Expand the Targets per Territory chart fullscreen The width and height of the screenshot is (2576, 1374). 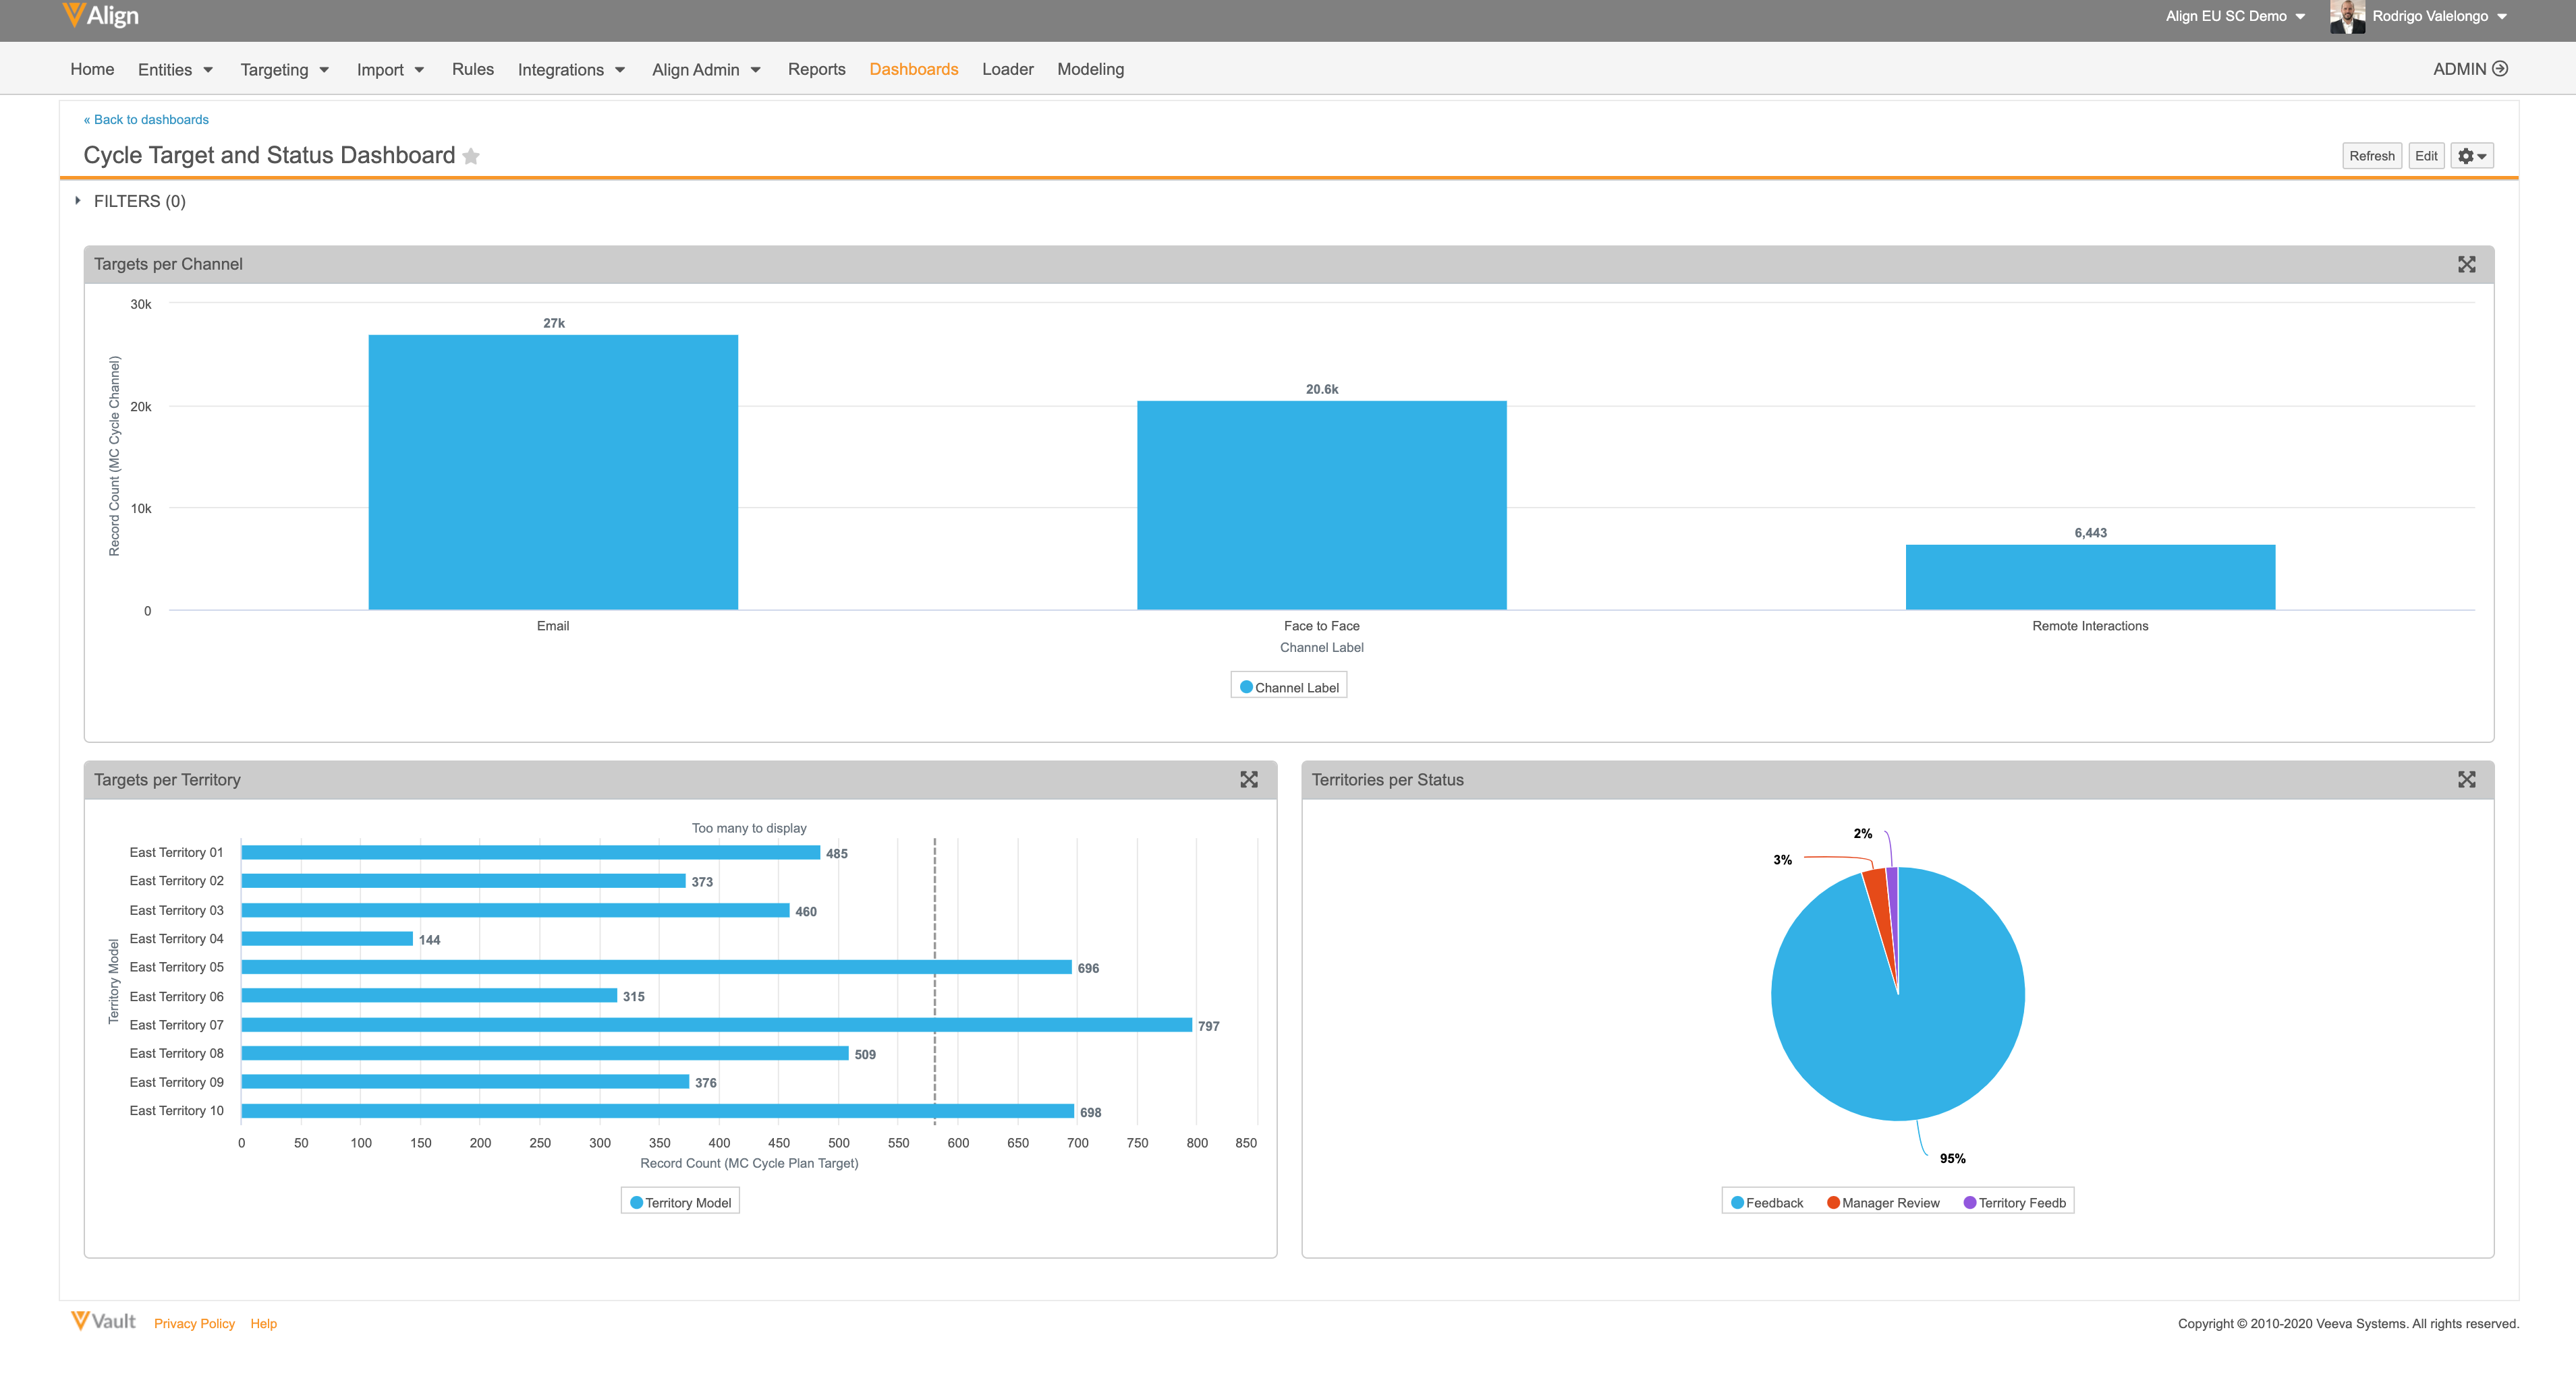click(x=1249, y=779)
